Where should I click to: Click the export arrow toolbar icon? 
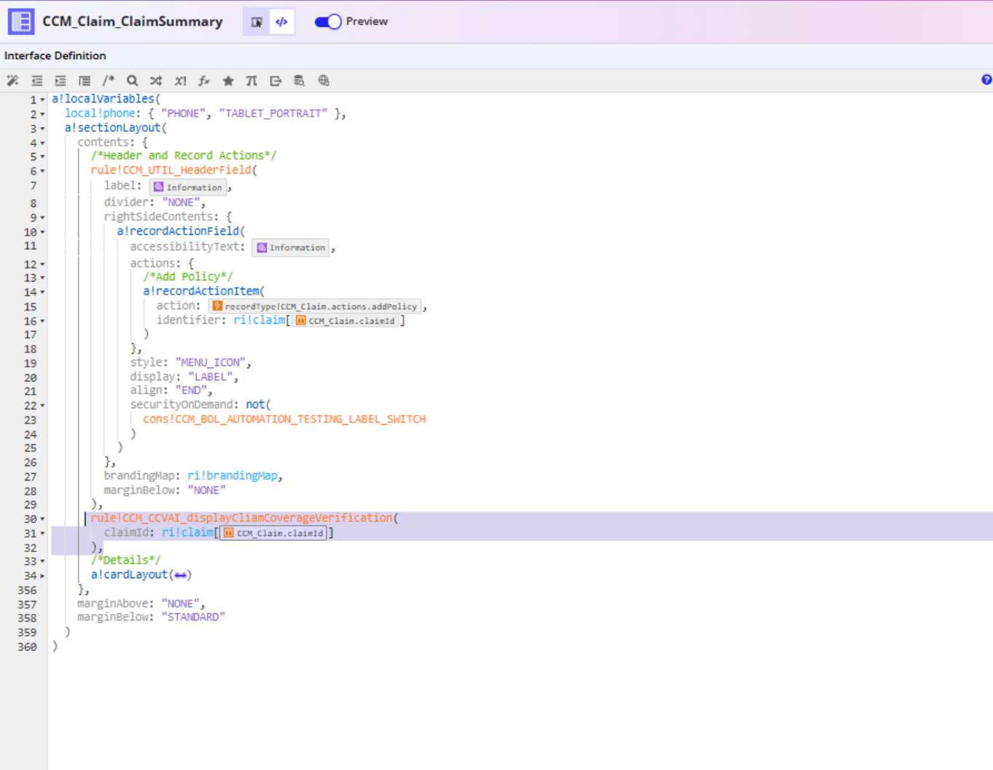click(x=276, y=81)
